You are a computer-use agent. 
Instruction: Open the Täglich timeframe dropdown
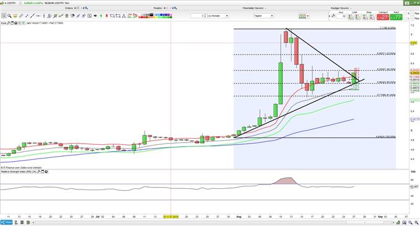point(264,16)
